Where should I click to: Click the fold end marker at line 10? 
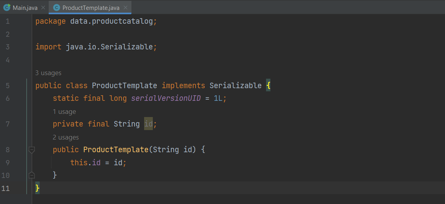pos(32,175)
